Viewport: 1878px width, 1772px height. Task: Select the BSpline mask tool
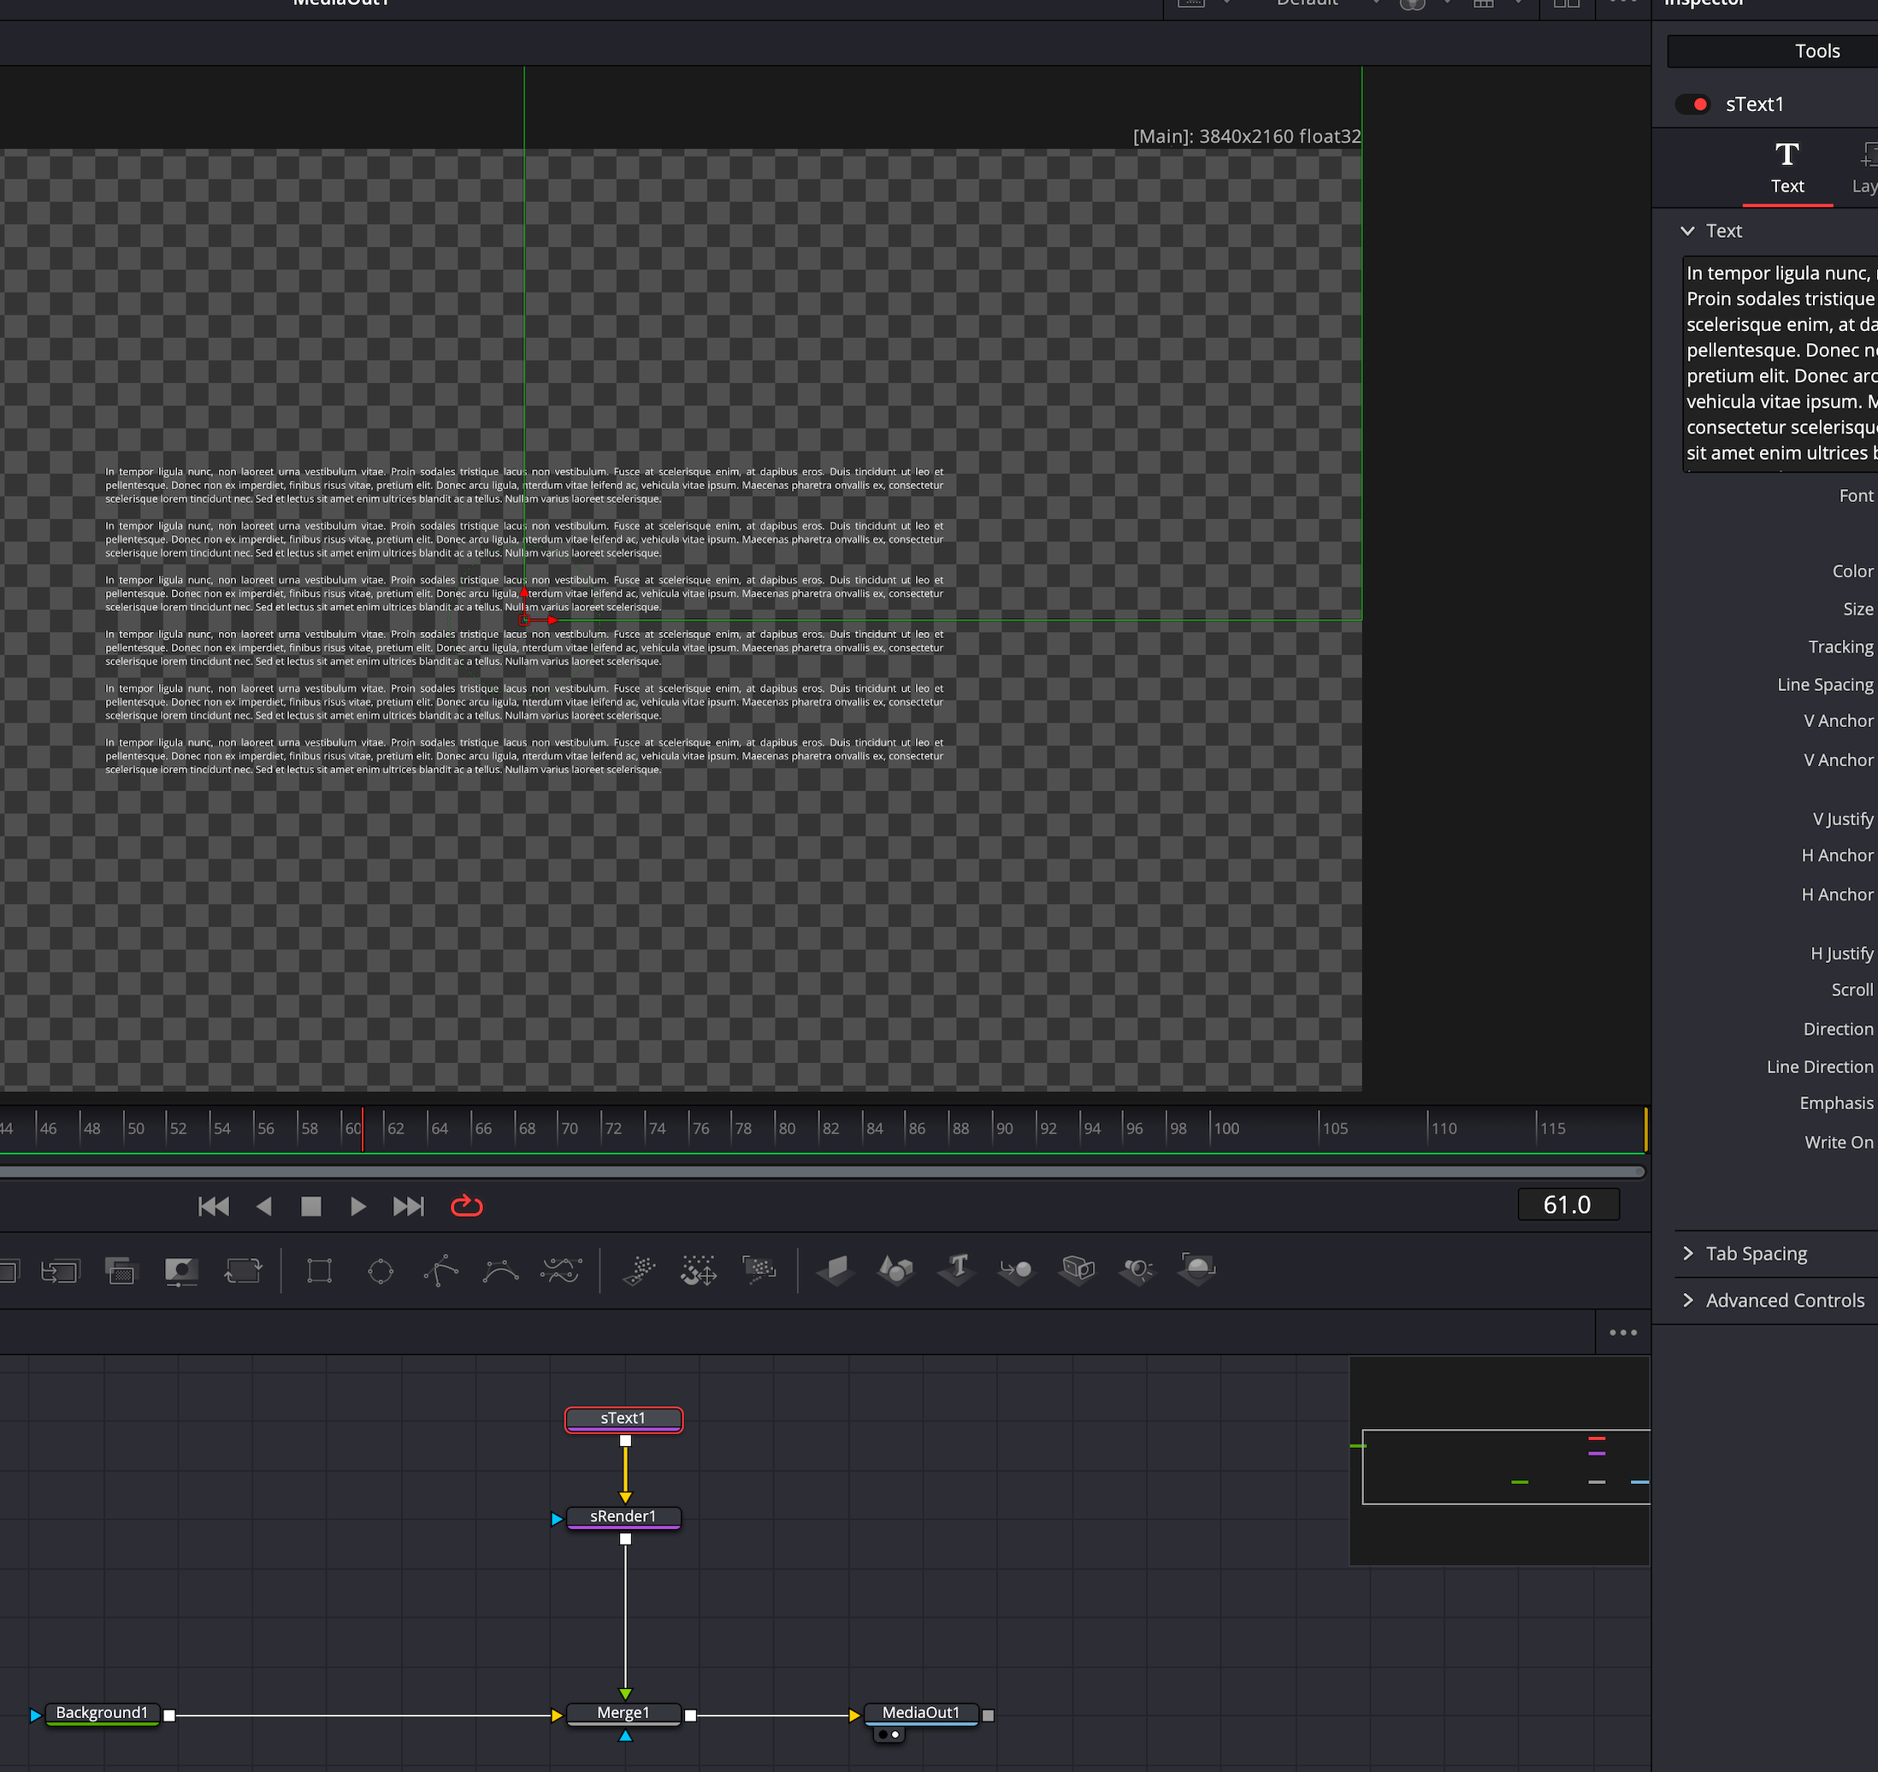pyautogui.click(x=500, y=1272)
